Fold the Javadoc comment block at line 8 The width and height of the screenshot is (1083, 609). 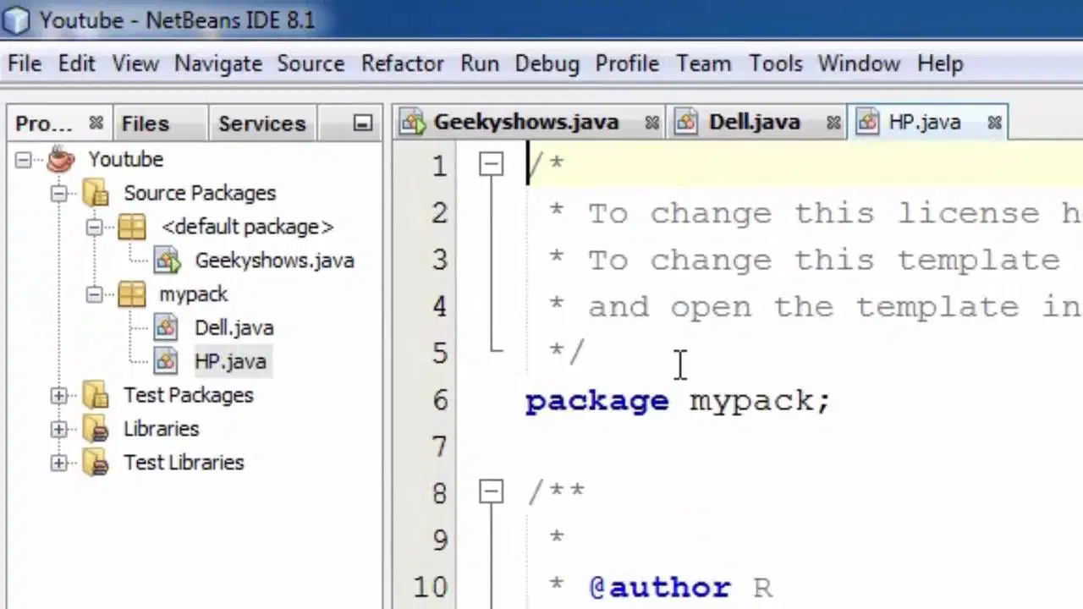tap(491, 491)
